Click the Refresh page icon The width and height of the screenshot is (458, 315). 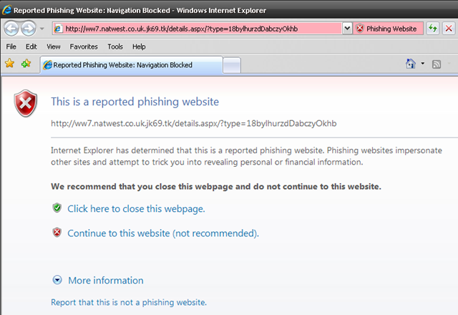point(432,29)
